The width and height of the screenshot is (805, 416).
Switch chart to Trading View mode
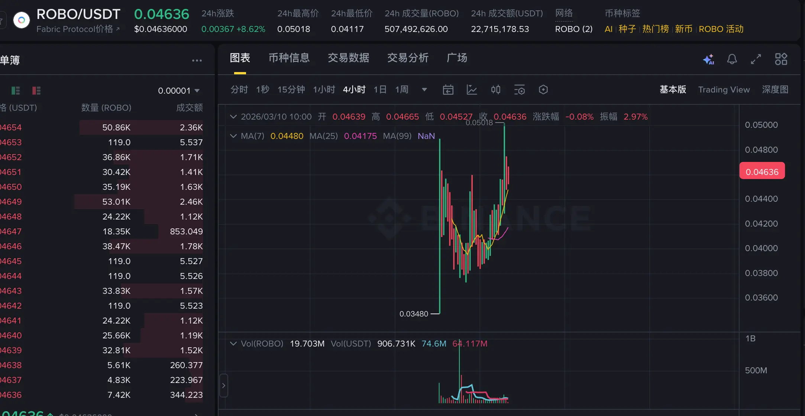tap(724, 90)
